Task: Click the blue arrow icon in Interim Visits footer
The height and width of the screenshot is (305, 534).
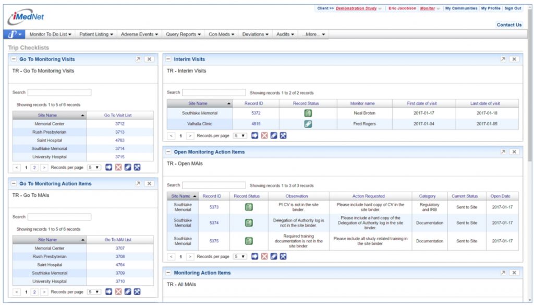Action: click(255, 136)
